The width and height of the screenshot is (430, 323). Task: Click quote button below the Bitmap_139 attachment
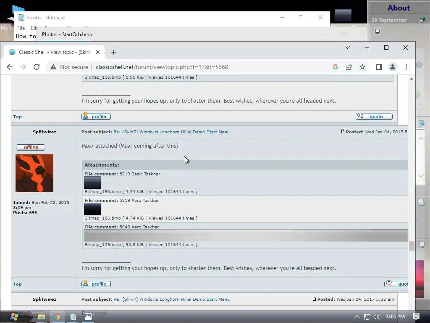tap(396, 284)
